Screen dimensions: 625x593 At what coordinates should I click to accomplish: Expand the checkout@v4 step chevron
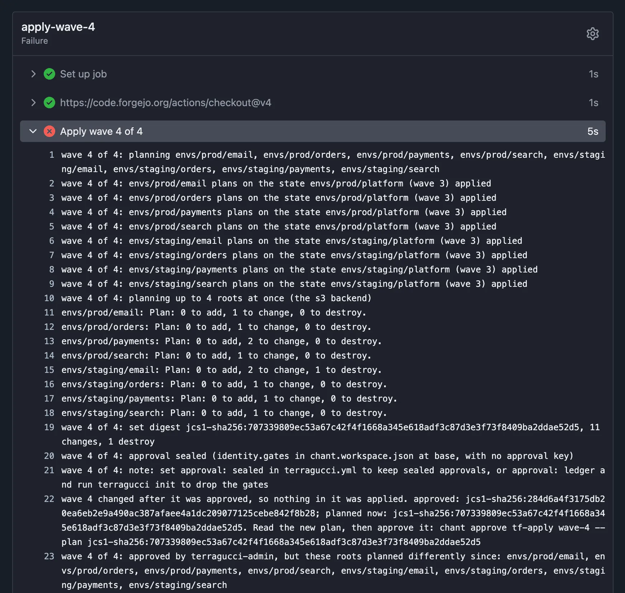(33, 103)
